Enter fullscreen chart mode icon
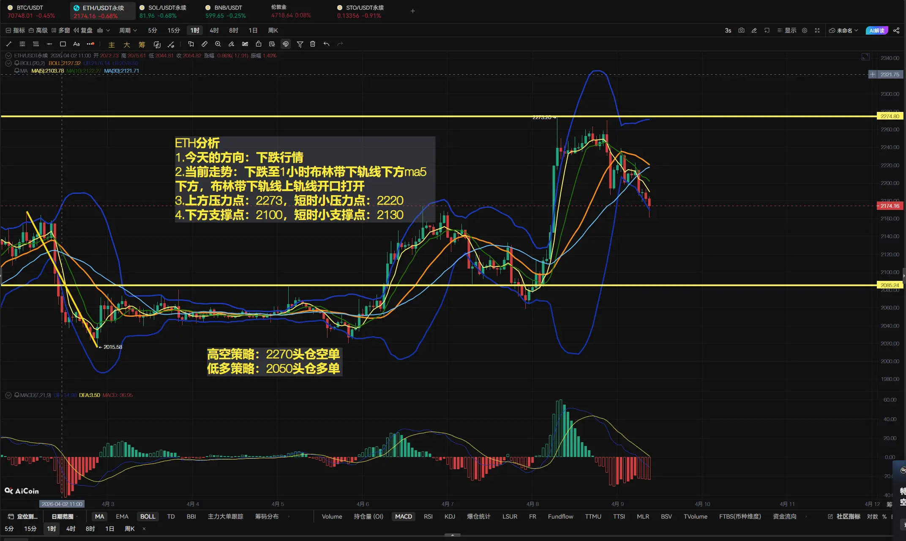 click(x=817, y=30)
